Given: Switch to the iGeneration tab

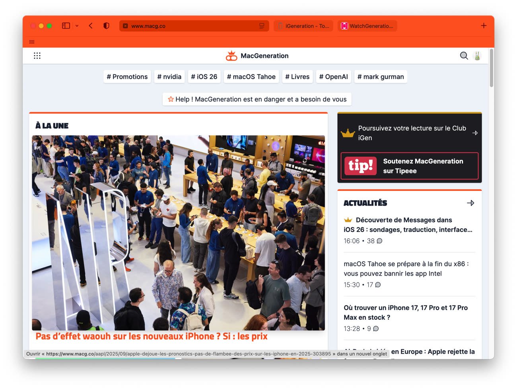Looking at the screenshot, I should point(304,26).
